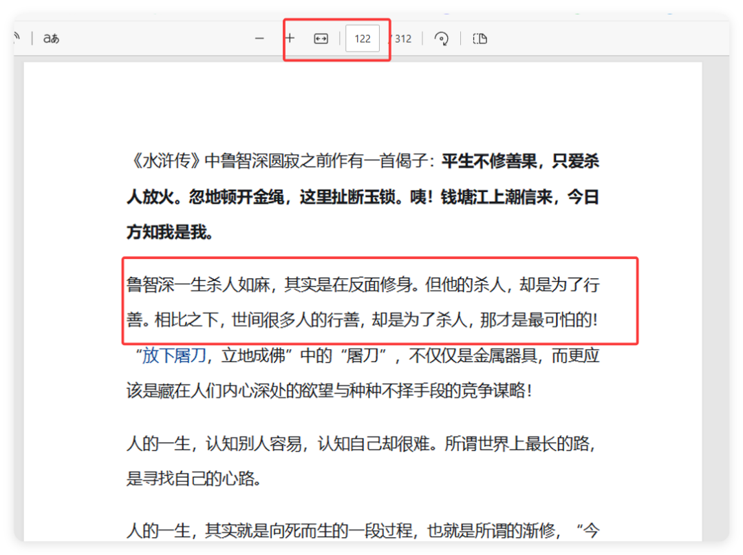Click the read aloud icon at toolbar left edge
Image resolution: width=743 pixels, height=555 pixels.
coord(17,37)
